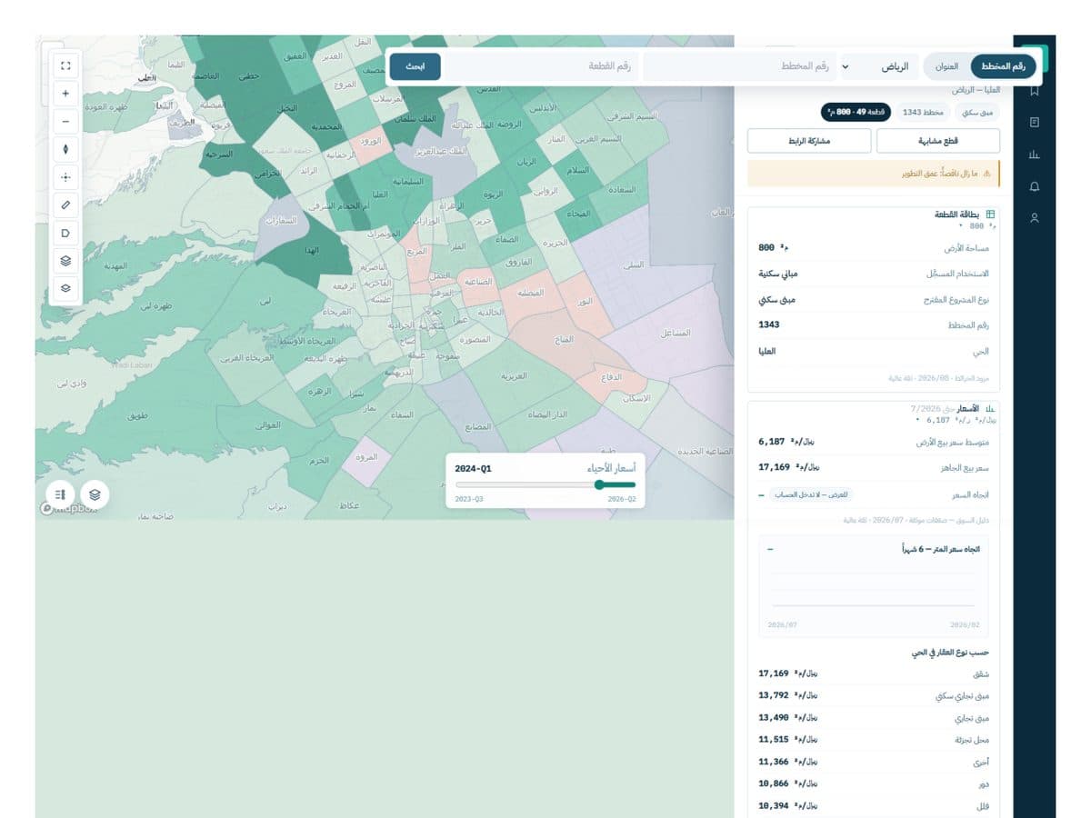Viewport: 1091px width, 818px height.
Task: Open the notifications bell
Action: [x=1035, y=186]
